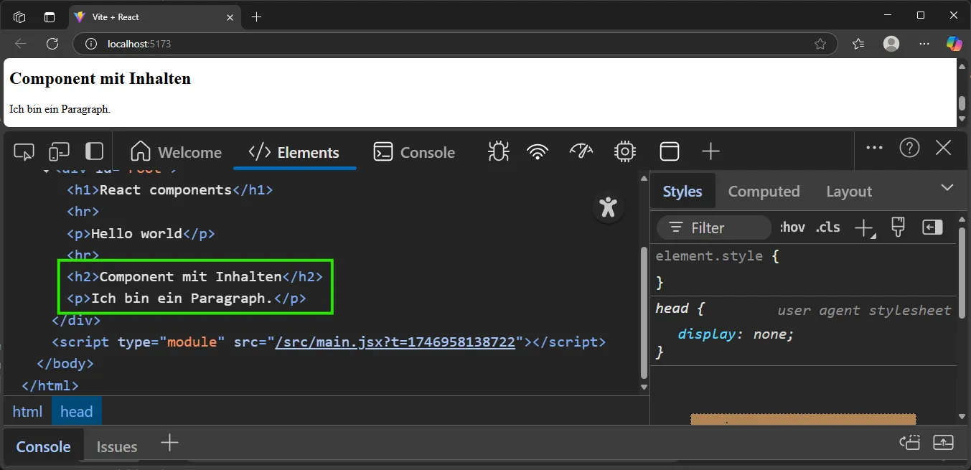Toggle the DevTools activity bar sidebar icon
This screenshot has height=470, width=971.
[x=94, y=151]
